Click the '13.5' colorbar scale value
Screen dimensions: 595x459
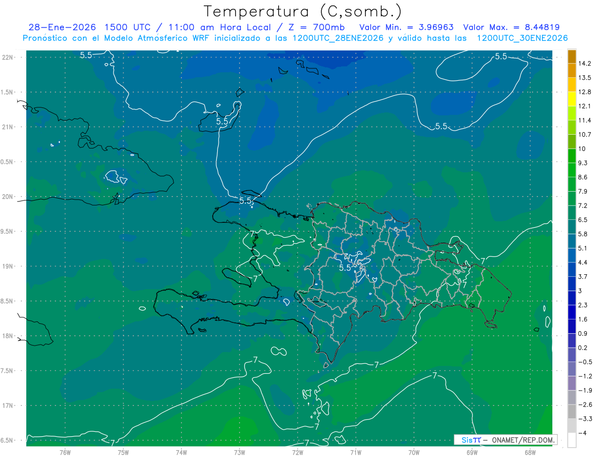pos(585,78)
